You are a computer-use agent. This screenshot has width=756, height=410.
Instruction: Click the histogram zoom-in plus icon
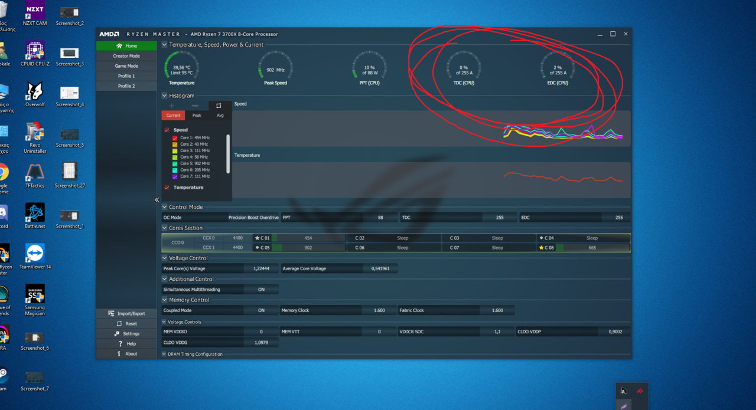(x=172, y=106)
